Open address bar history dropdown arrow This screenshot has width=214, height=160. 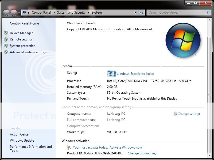[135, 13]
